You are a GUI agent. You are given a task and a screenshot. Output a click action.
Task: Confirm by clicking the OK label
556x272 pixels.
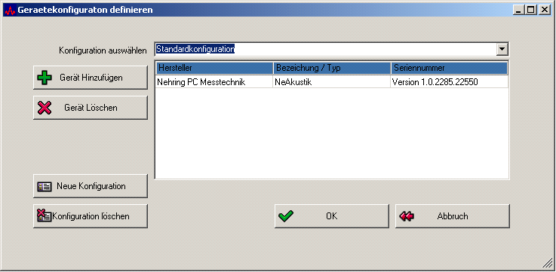(x=332, y=216)
